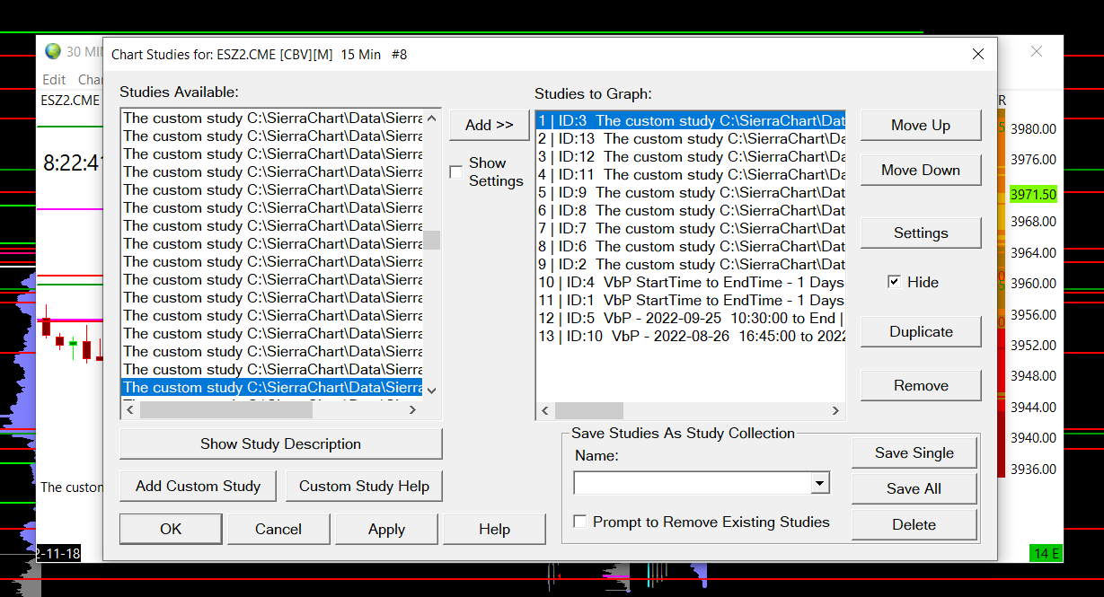Screen dimensions: 1104x597
Task: Click the Help button
Action: 494,530
